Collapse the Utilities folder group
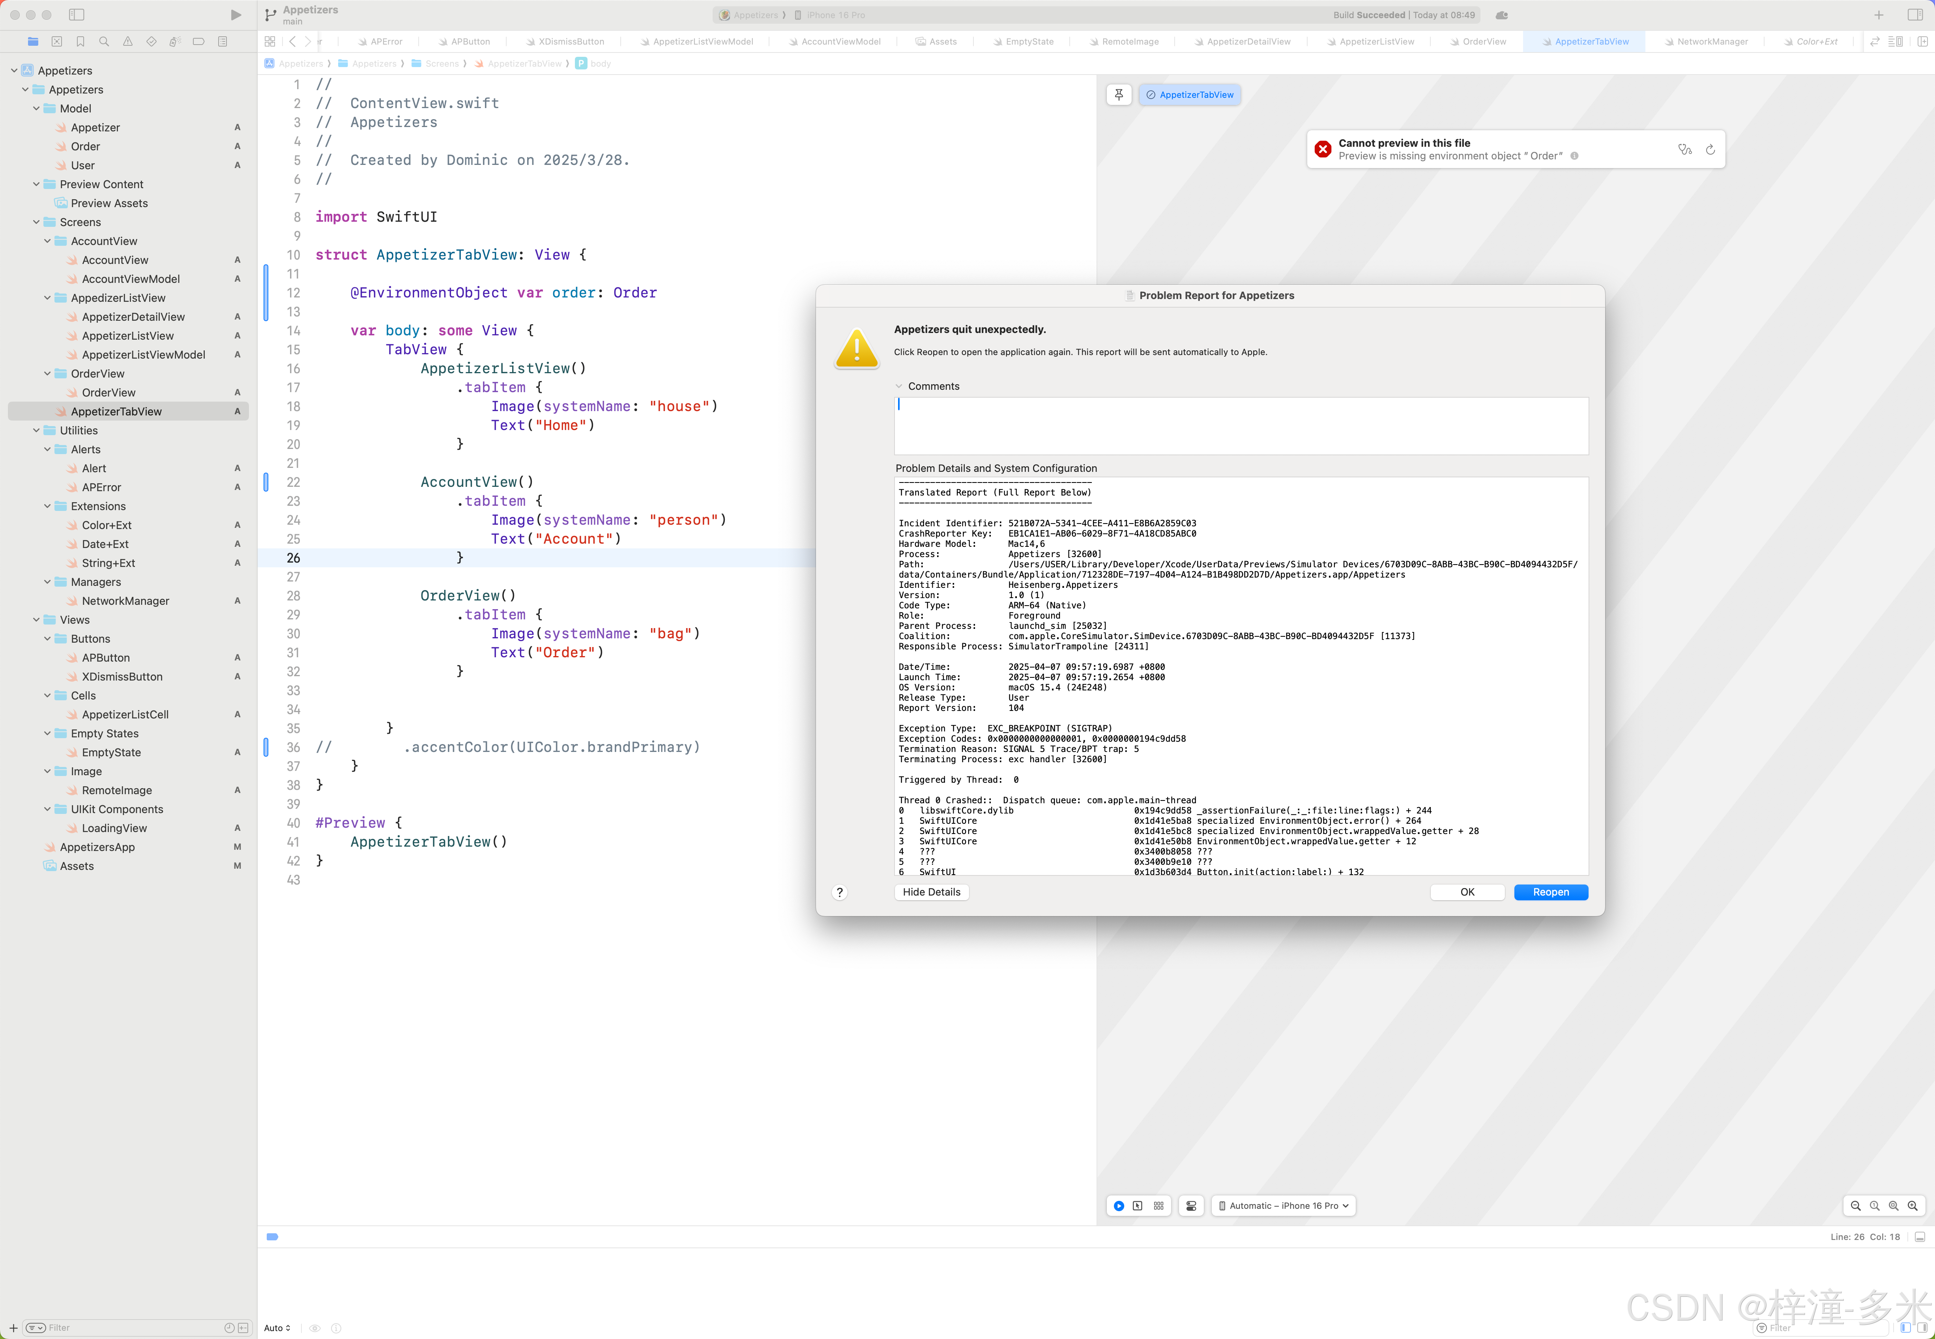 [36, 430]
